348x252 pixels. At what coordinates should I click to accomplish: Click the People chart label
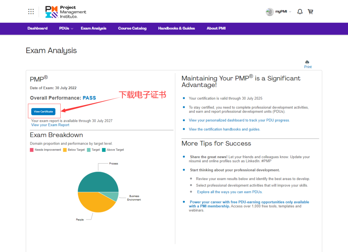tap(80, 220)
